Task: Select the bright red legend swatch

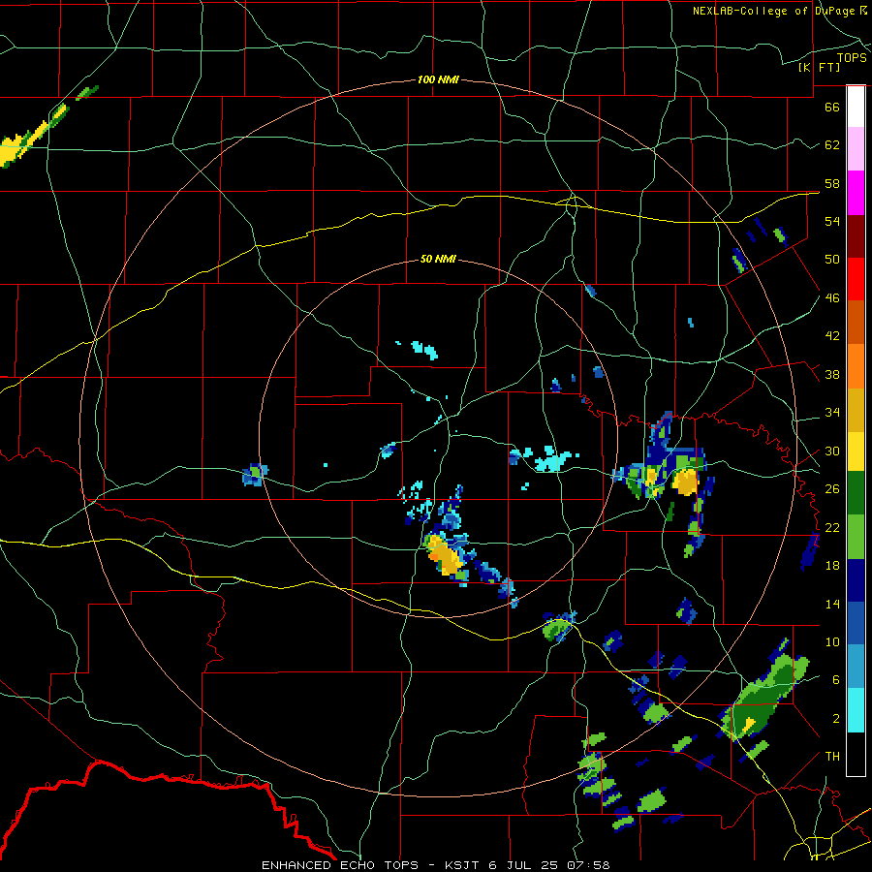Action: pyautogui.click(x=856, y=280)
